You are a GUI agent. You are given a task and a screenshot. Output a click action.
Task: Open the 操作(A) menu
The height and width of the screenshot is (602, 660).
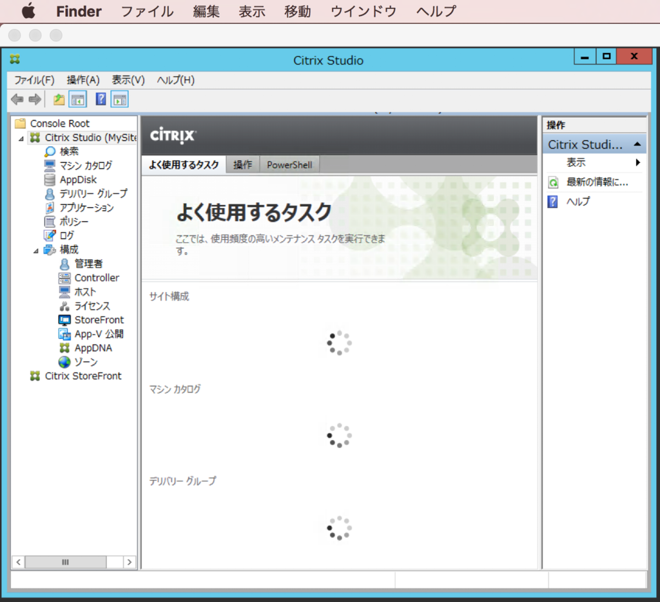pyautogui.click(x=83, y=80)
